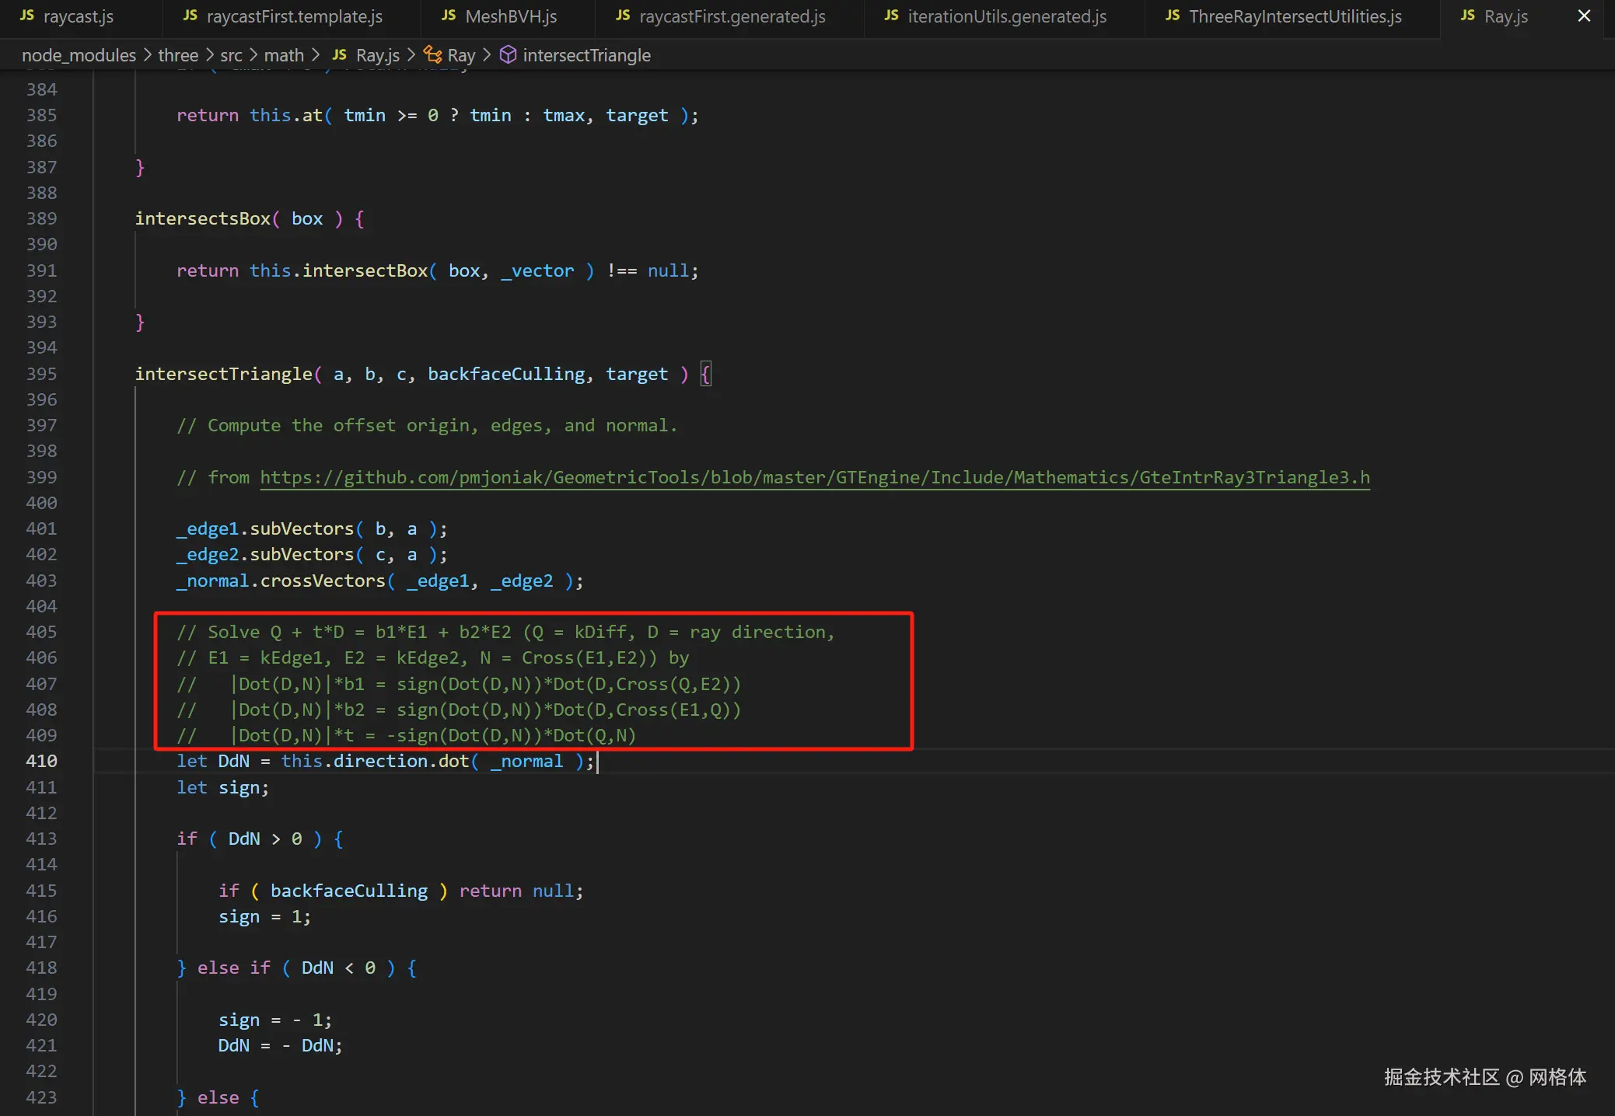This screenshot has width=1615, height=1116.
Task: Place the cursor on the intersectsBox method name
Action: [202, 218]
